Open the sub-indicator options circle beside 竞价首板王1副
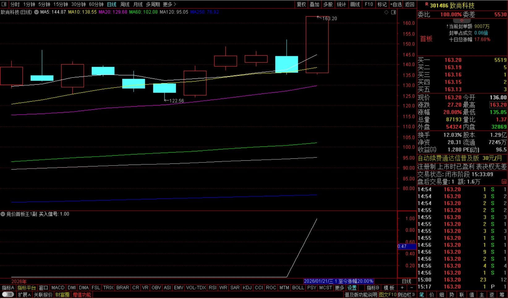The image size is (508, 299). point(3,214)
